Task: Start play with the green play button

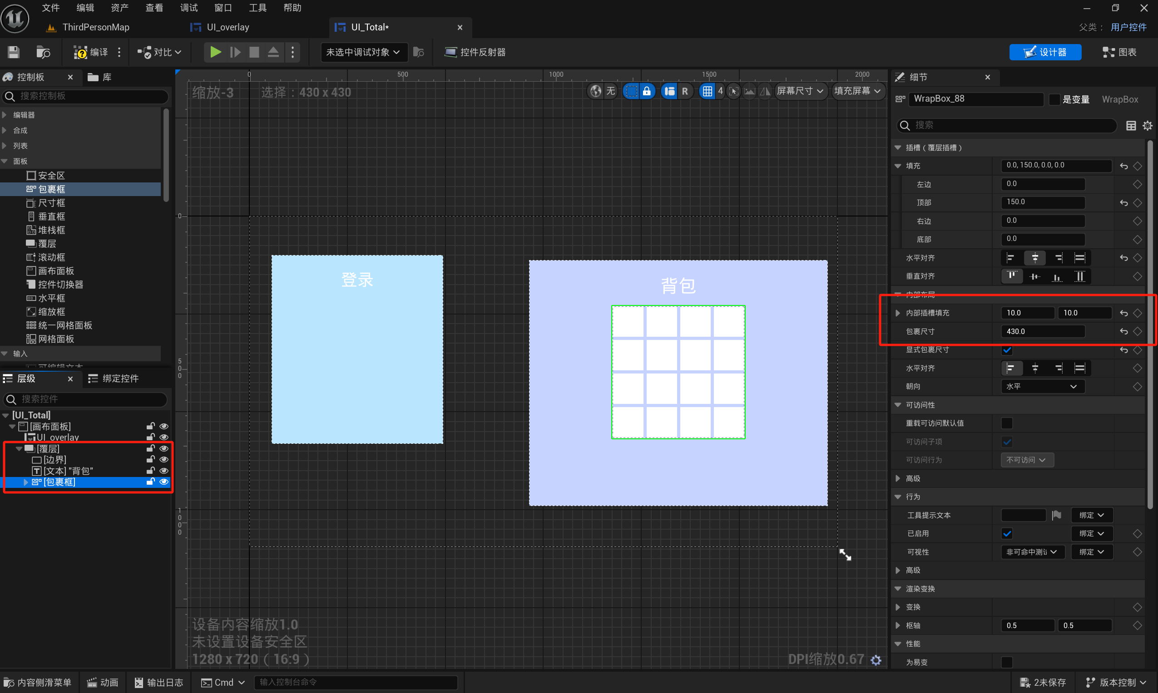Action: click(x=215, y=52)
